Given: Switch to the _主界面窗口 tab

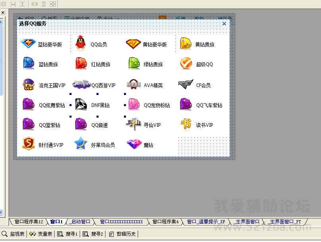Looking at the screenshot, I should [247, 222].
